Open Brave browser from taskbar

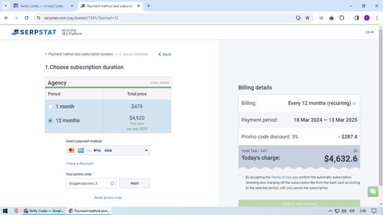pos(16,211)
